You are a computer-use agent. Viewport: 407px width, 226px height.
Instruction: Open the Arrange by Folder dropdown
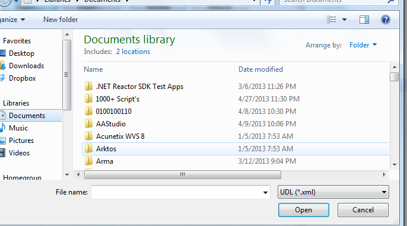pos(363,45)
